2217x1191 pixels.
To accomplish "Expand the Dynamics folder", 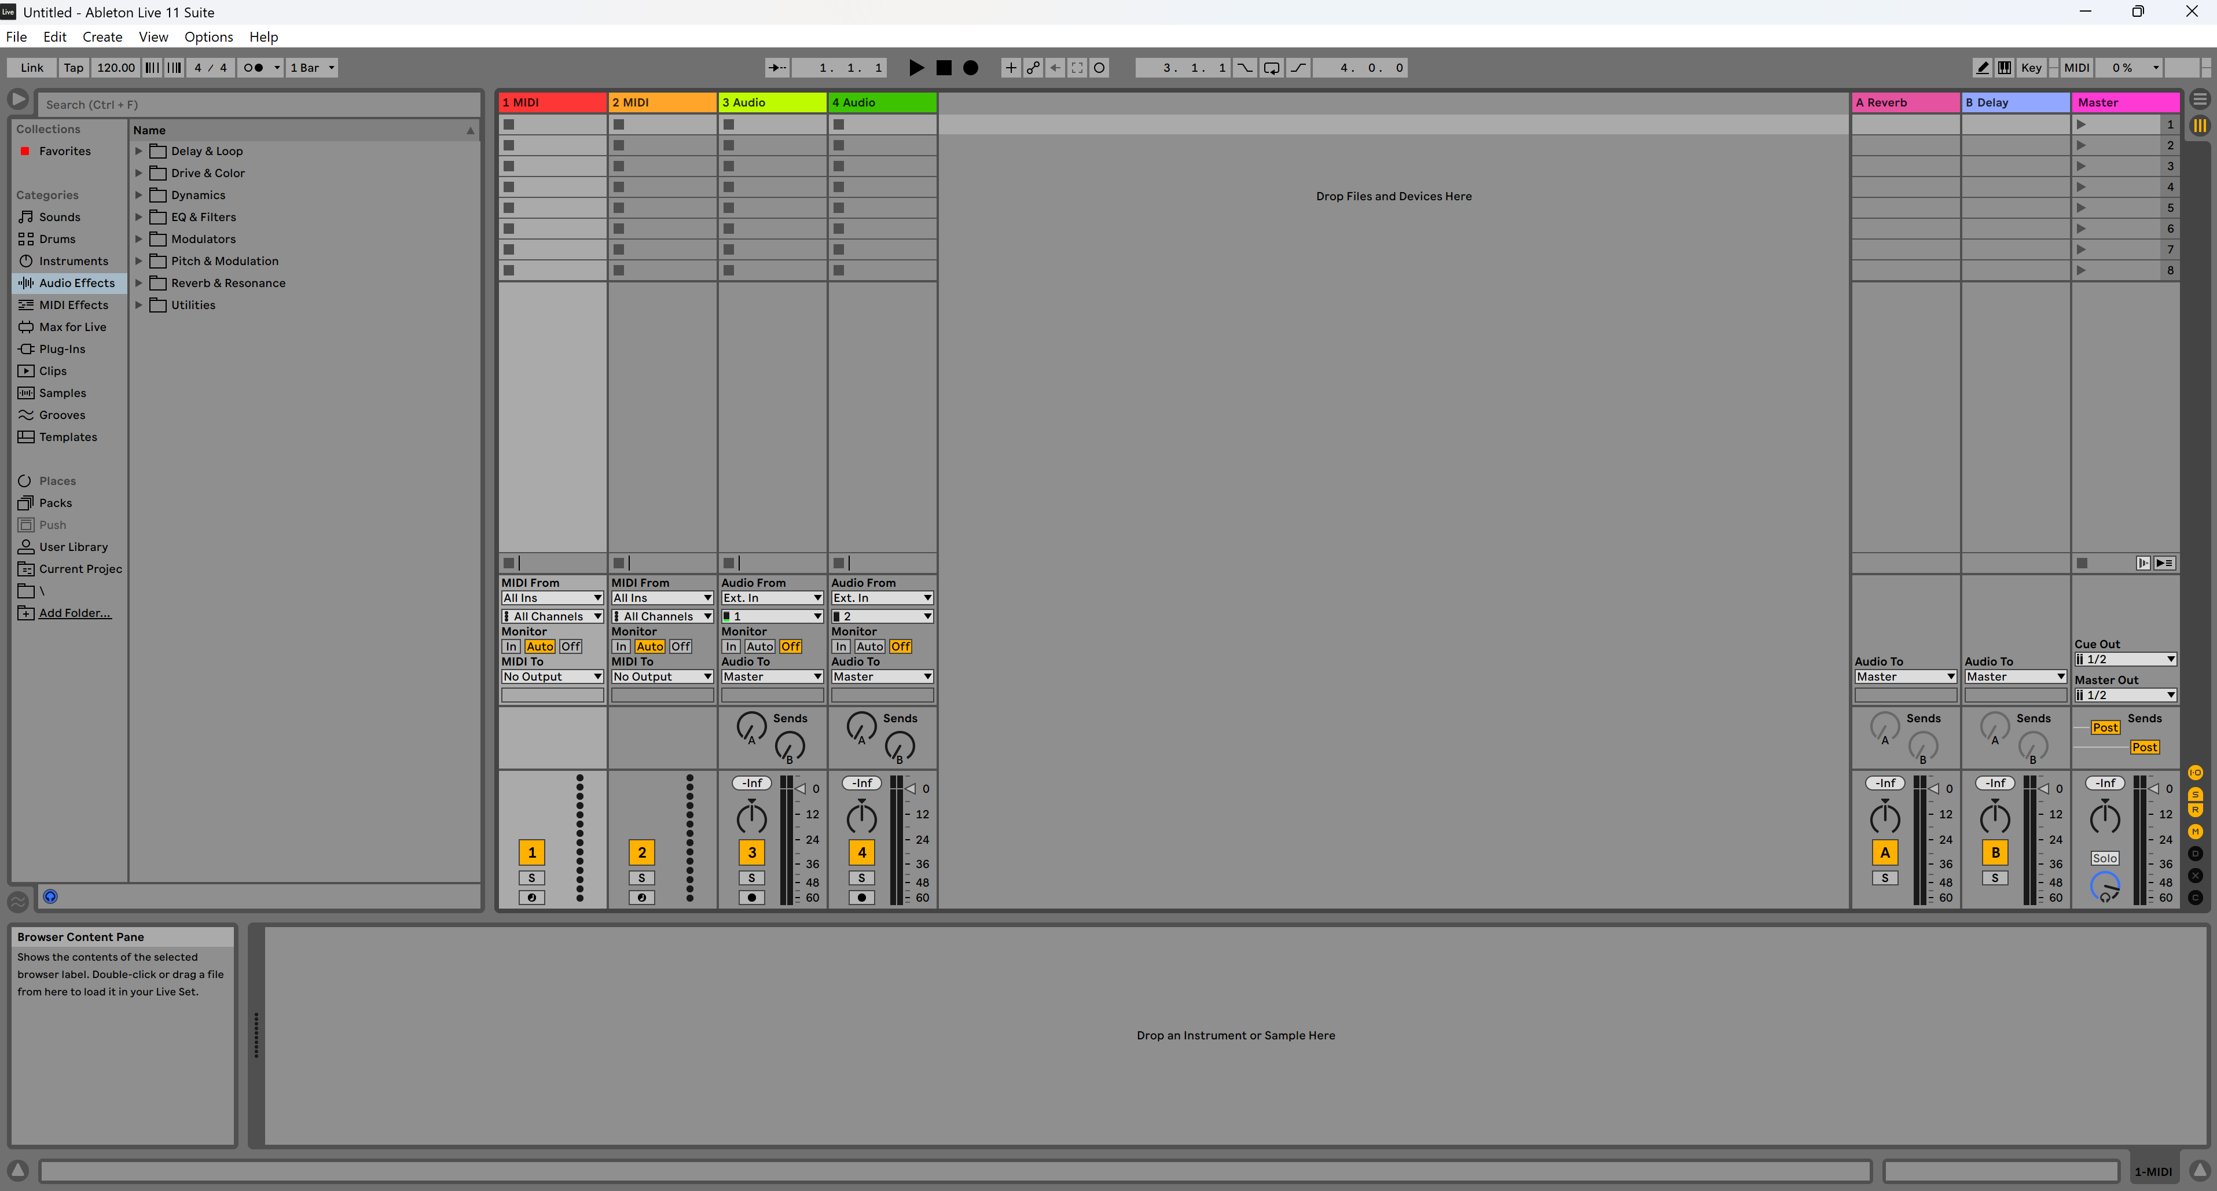I will pos(138,194).
